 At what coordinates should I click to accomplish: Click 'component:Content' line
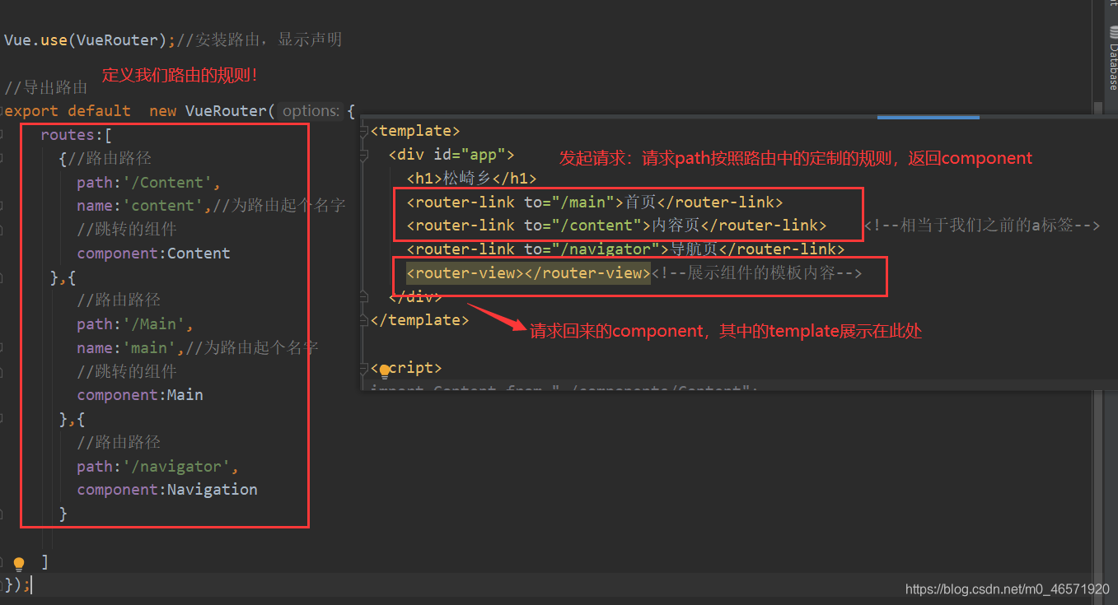coord(153,253)
